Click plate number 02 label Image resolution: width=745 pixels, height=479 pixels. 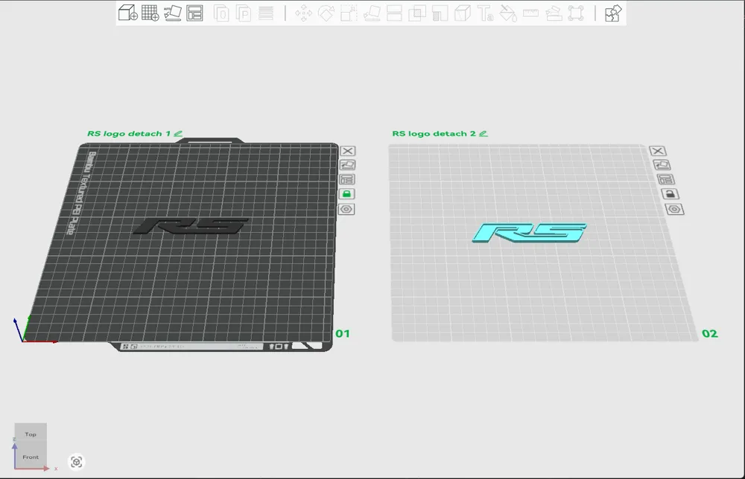[x=710, y=334]
